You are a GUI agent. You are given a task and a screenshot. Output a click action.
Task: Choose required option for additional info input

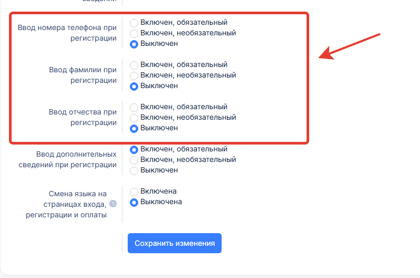(x=134, y=149)
